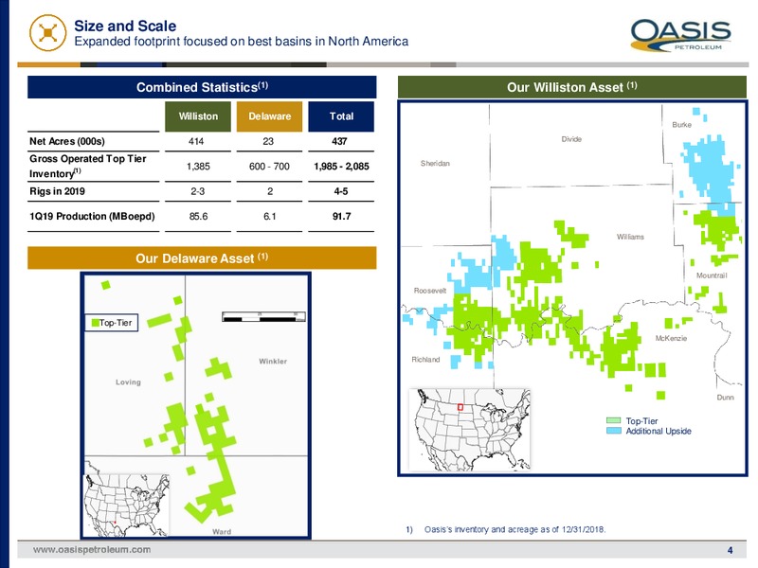This screenshot has height=568, width=758.
Task: Click the US inset map in the Delaware panel
Action: pyautogui.click(x=127, y=506)
